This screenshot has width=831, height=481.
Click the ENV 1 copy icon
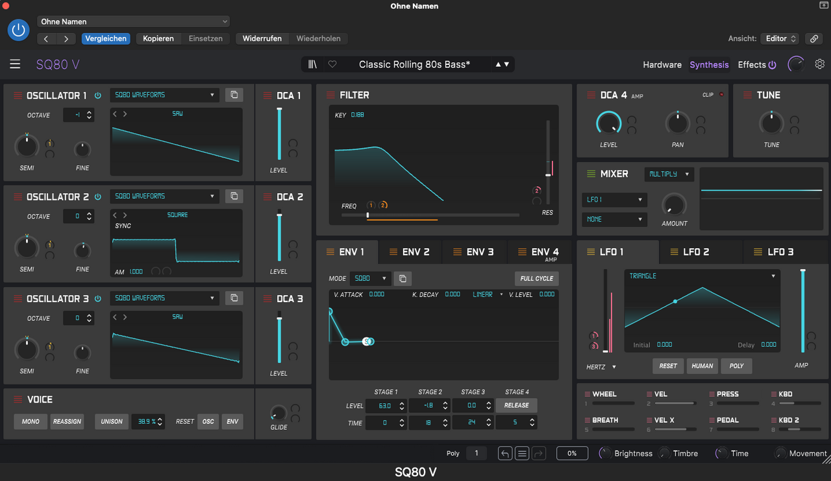[x=403, y=279]
